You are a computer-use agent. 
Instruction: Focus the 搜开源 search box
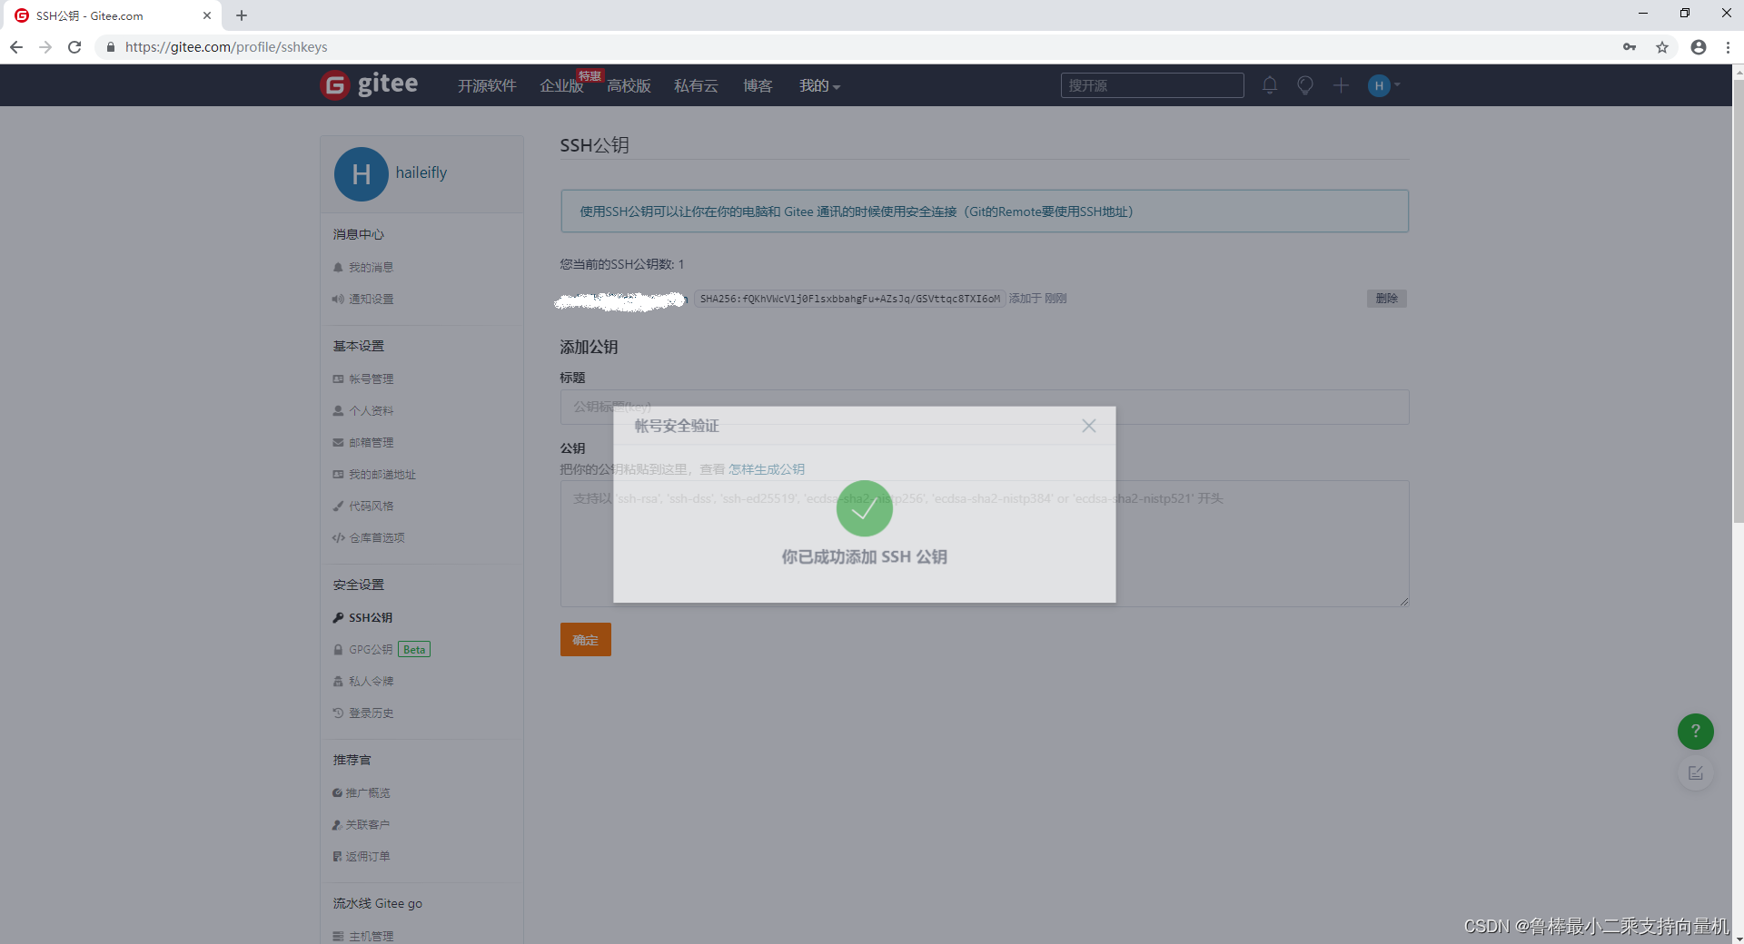(1152, 85)
